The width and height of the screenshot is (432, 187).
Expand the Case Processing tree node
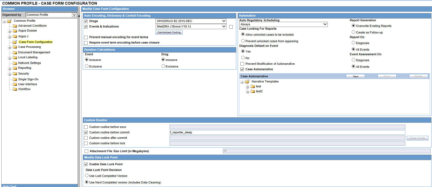click(x=10, y=48)
